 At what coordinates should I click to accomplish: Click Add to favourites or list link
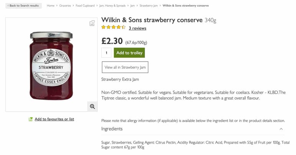(x=54, y=119)
